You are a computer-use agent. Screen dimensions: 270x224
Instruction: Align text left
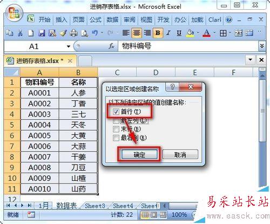[x=126, y=33]
